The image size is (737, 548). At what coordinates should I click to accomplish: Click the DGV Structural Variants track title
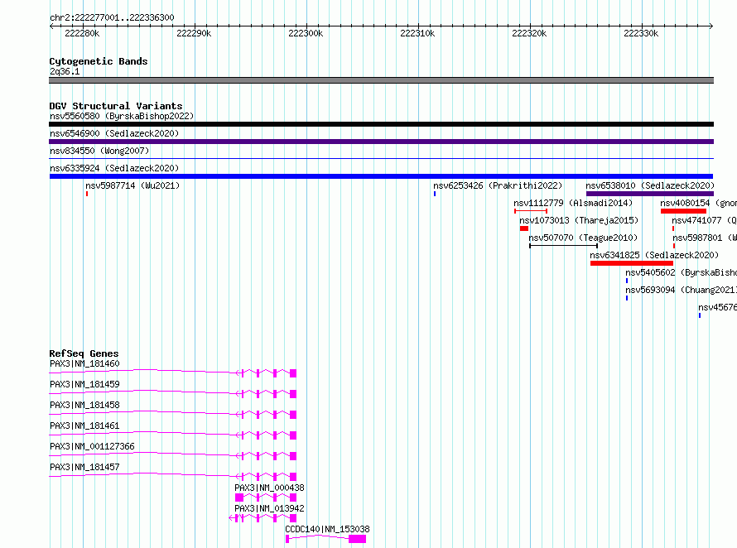tap(116, 106)
